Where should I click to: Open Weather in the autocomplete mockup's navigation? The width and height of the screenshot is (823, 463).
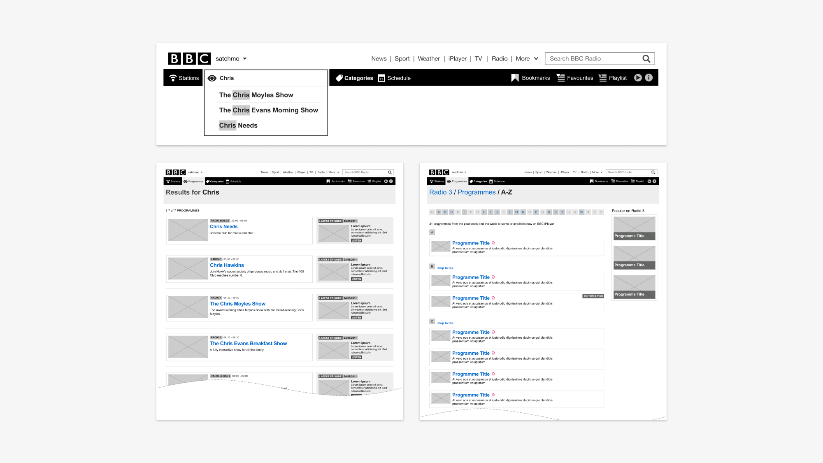(429, 59)
